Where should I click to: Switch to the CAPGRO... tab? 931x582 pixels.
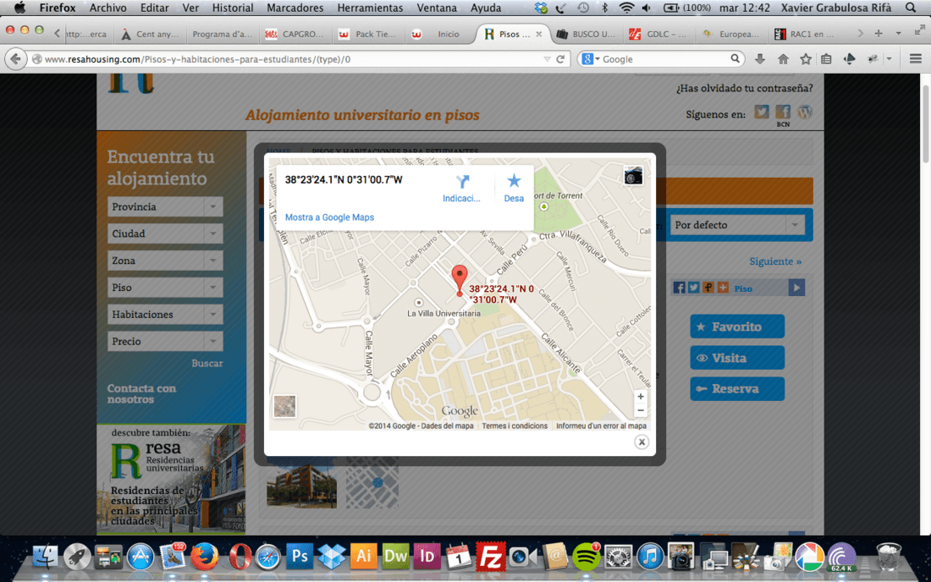pyautogui.click(x=295, y=34)
